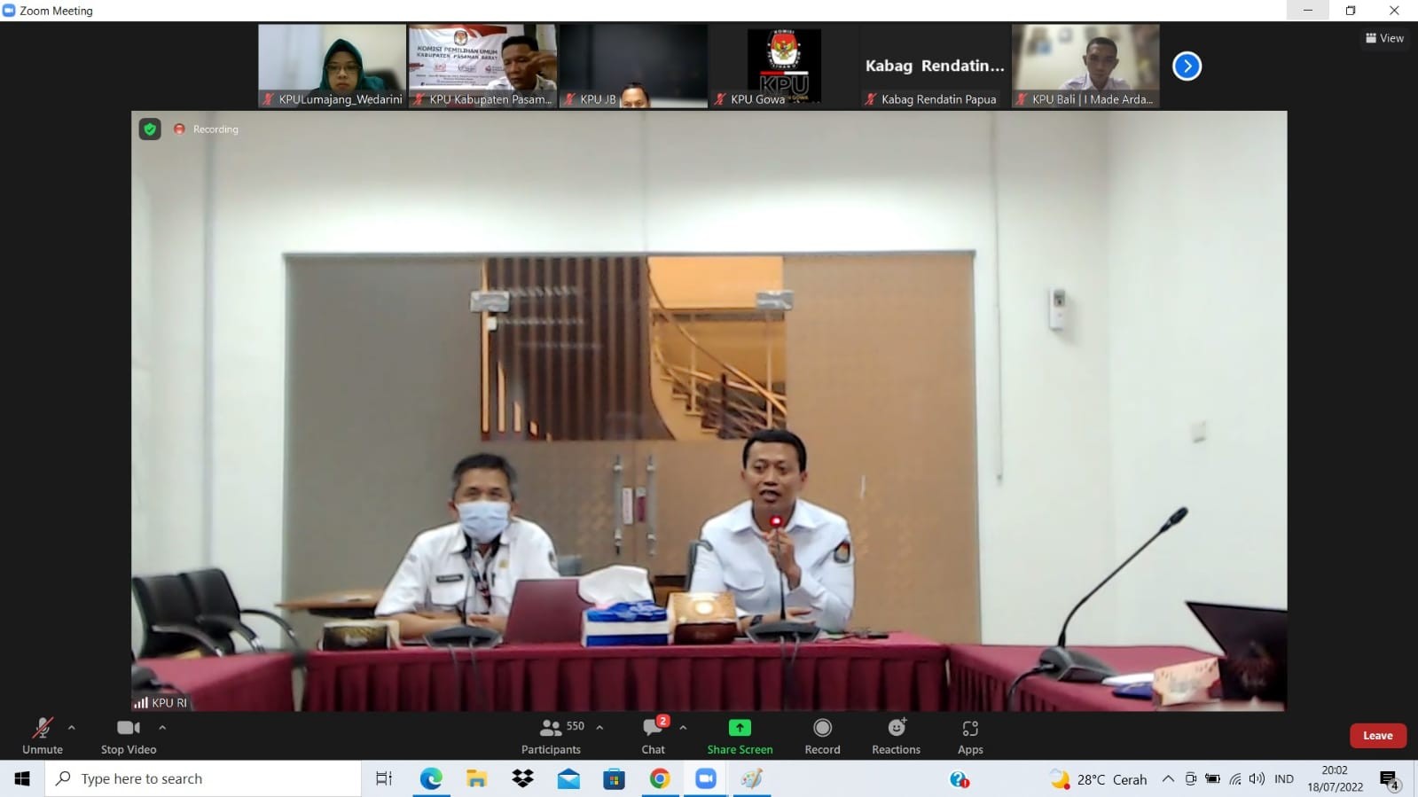Viewport: 1418px width, 797px height.
Task: Change layout using View menu
Action: click(x=1384, y=38)
